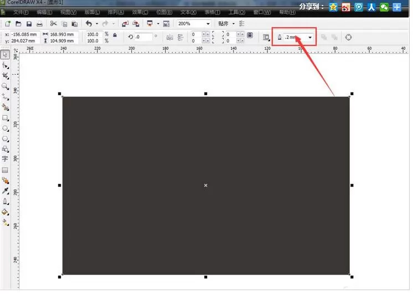The height and width of the screenshot is (294, 413).
Task: Mirror the object vertically
Action: pyautogui.click(x=180, y=38)
